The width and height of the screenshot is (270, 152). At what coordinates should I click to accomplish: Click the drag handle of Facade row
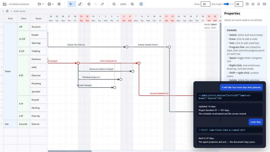2,35
